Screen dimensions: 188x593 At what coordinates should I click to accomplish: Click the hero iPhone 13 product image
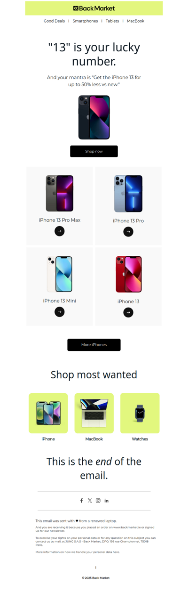(x=94, y=118)
